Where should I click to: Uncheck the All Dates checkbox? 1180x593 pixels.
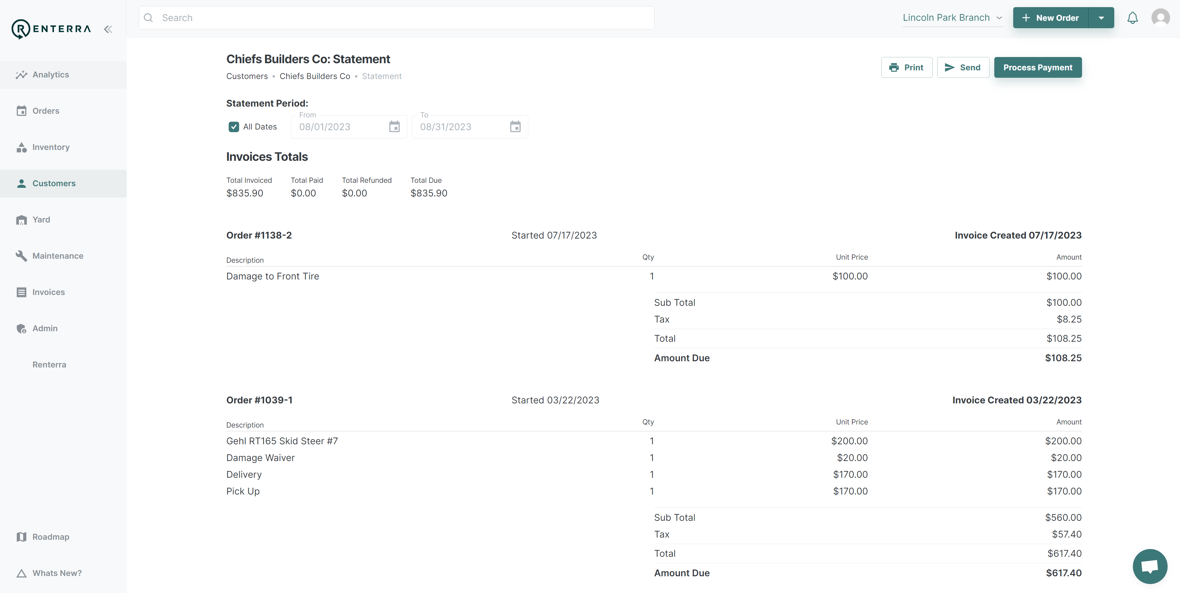[x=234, y=127]
